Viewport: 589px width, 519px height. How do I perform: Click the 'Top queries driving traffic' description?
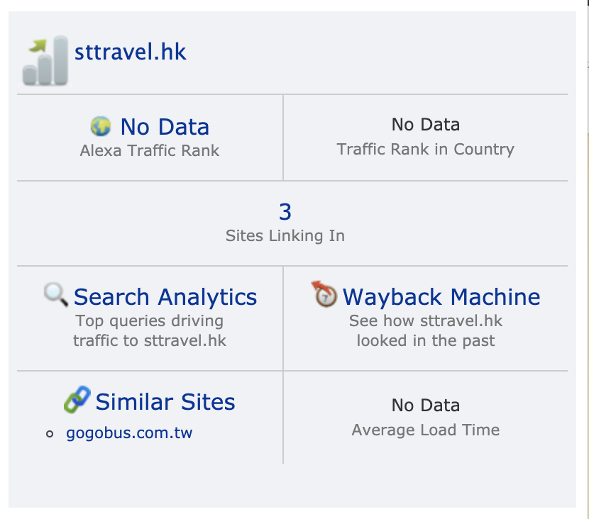point(150,330)
